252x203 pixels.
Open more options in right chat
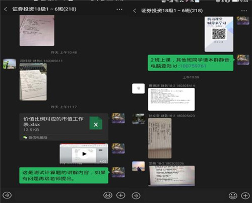point(244,11)
